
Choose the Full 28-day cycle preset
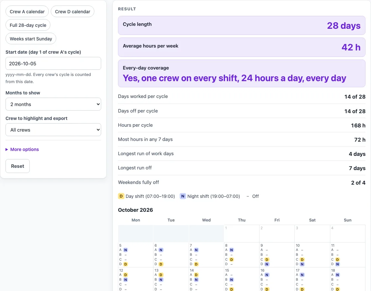pos(28,25)
